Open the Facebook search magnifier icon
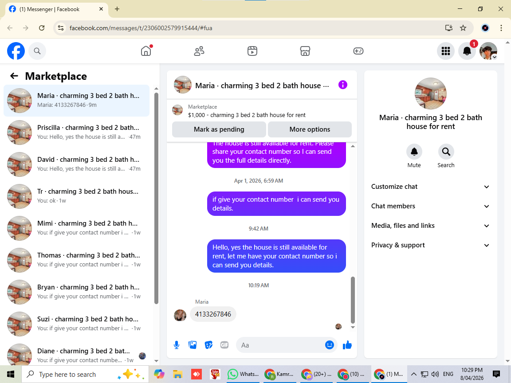This screenshot has height=383, width=511. tap(37, 51)
